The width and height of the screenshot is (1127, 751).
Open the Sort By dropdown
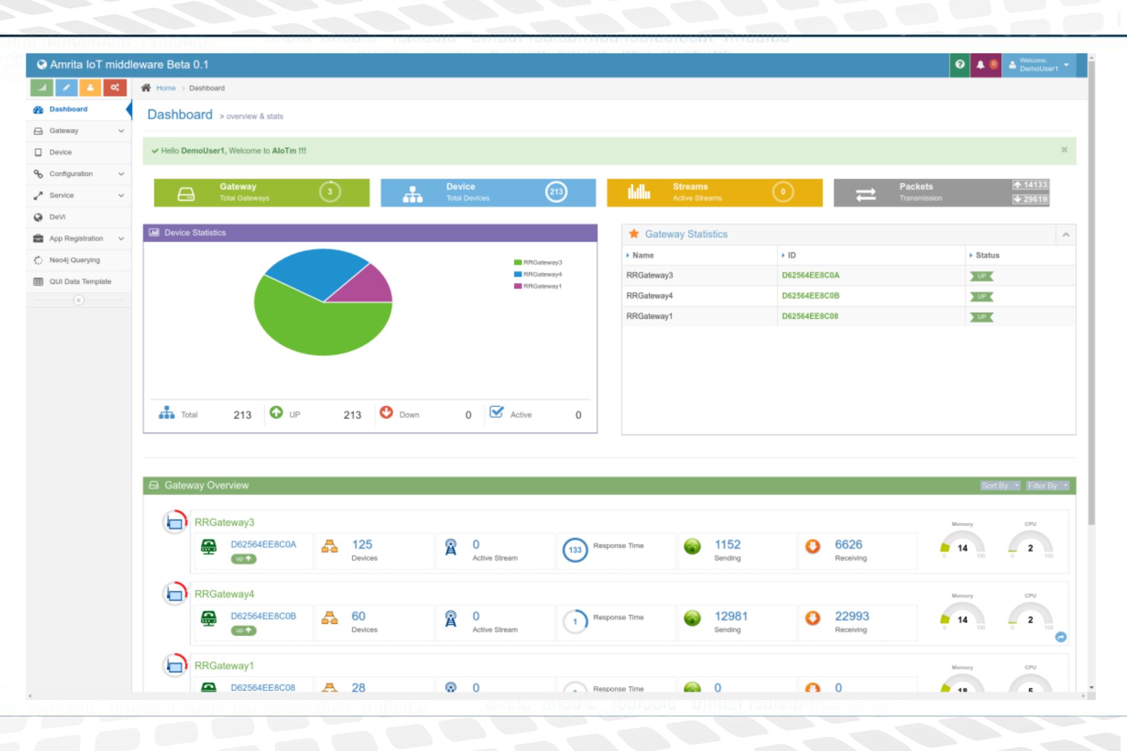coord(1000,486)
